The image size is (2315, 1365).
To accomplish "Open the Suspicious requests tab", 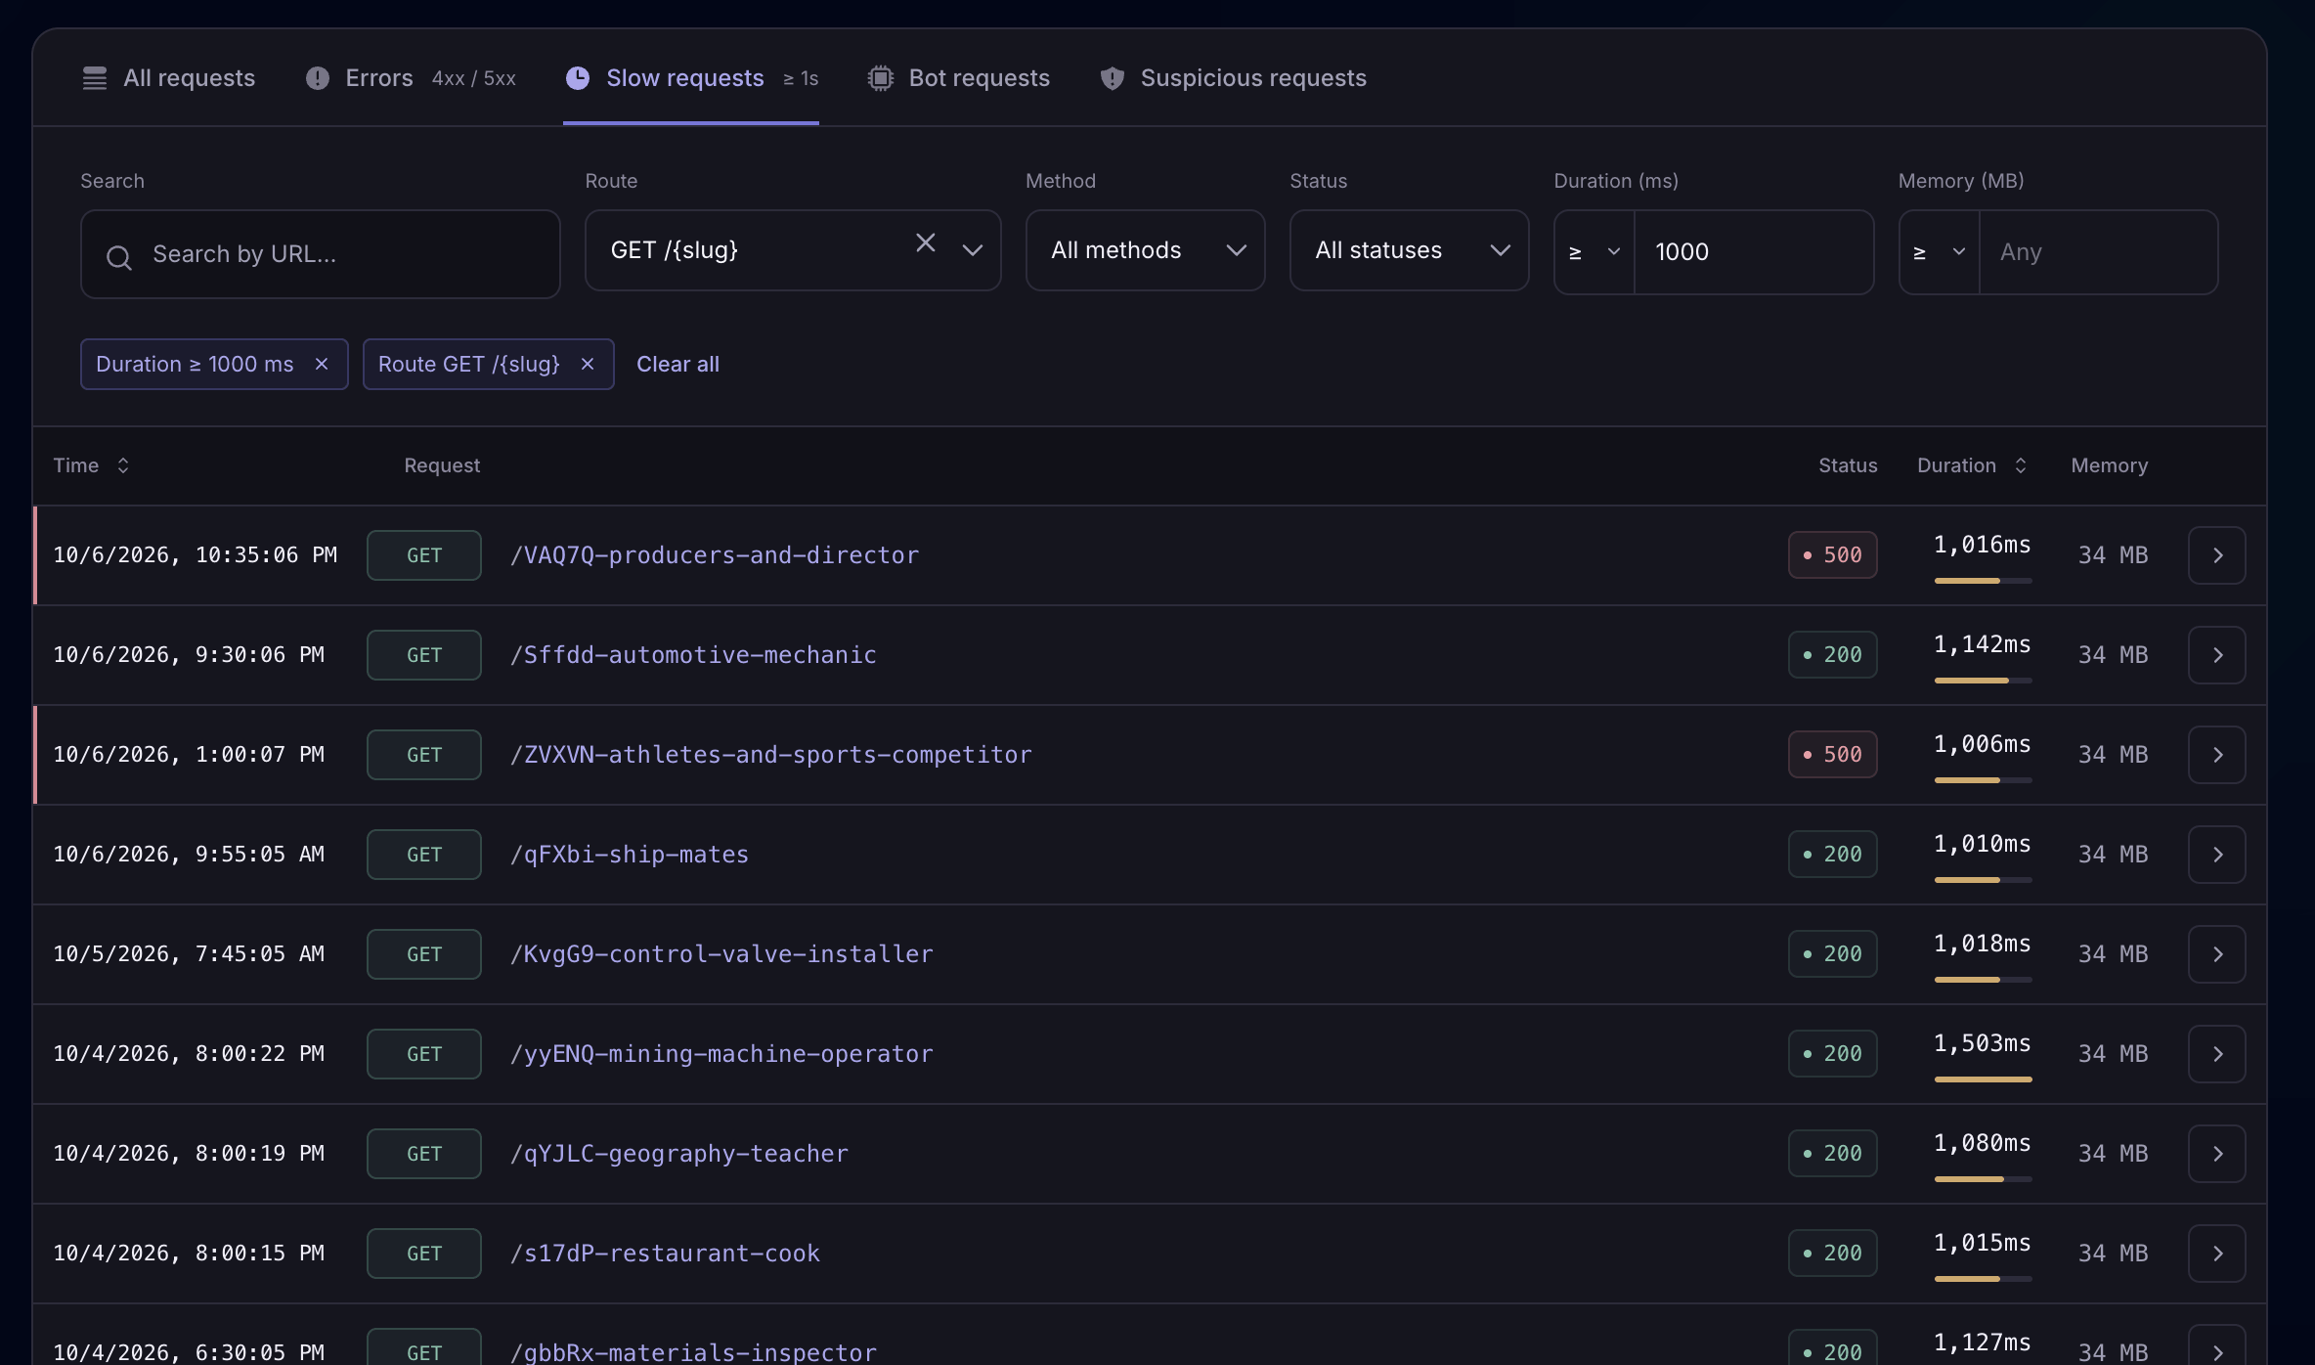I will click(1233, 78).
